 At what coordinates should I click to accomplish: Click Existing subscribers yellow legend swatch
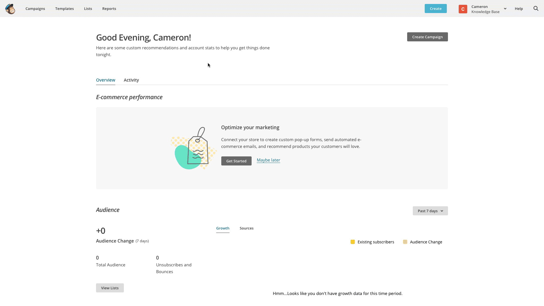(x=352, y=242)
